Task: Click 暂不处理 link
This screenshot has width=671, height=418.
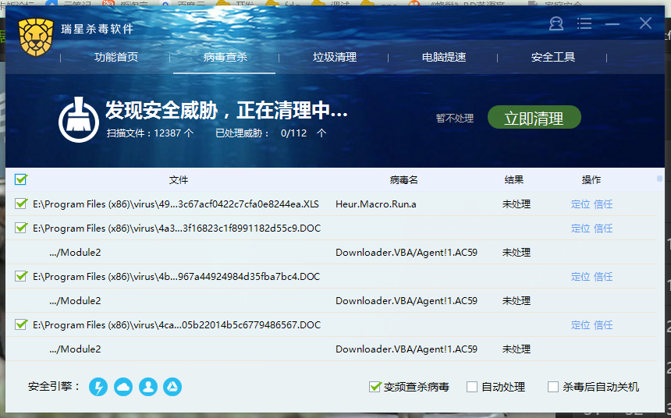Action: 454,118
